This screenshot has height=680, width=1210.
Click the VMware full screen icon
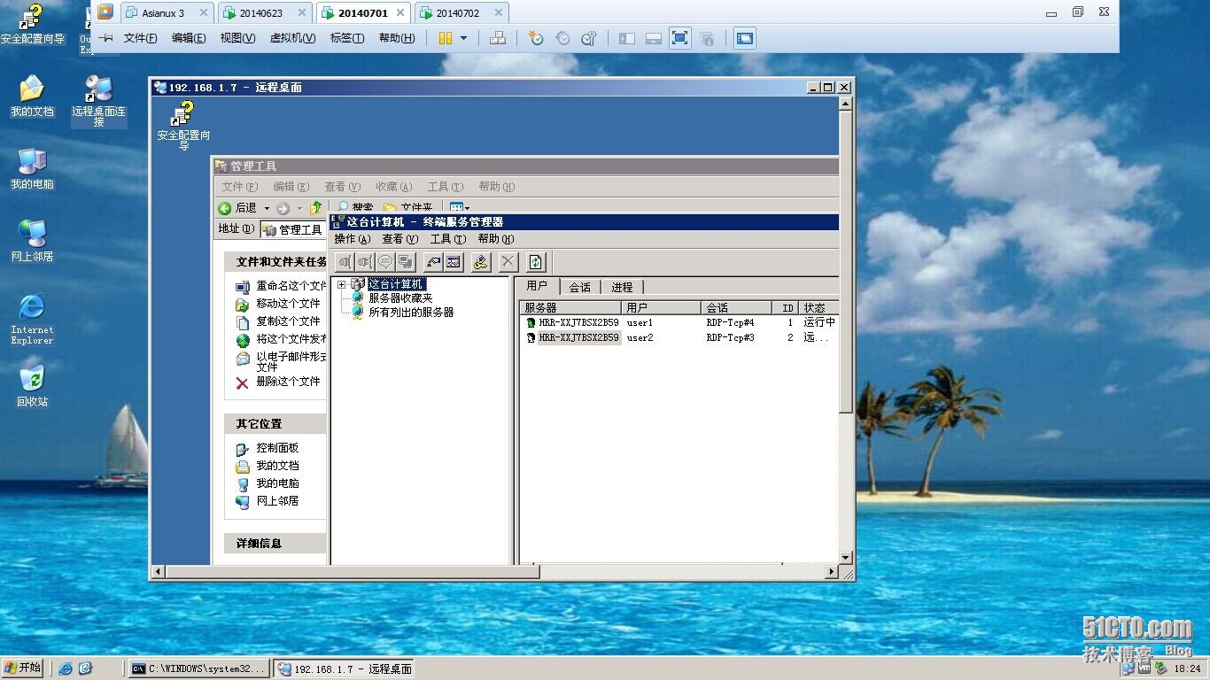click(x=679, y=38)
